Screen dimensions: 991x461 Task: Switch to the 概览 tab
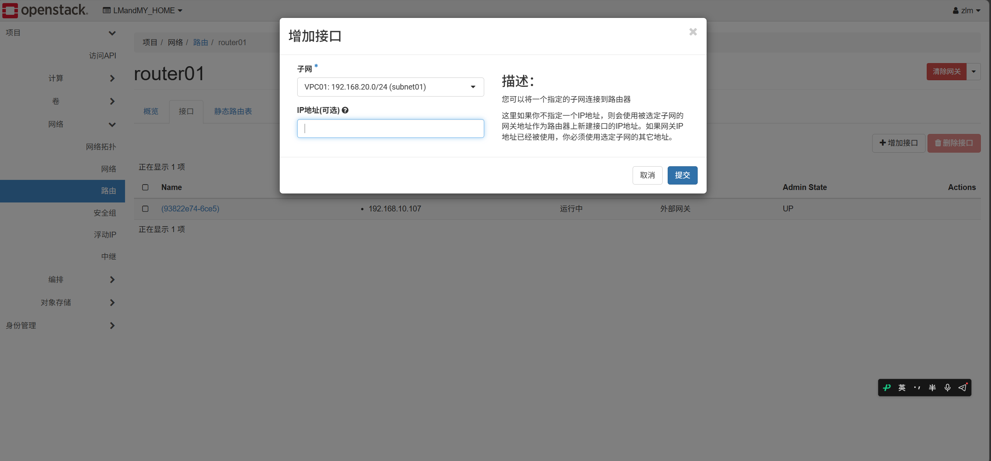[x=151, y=111]
